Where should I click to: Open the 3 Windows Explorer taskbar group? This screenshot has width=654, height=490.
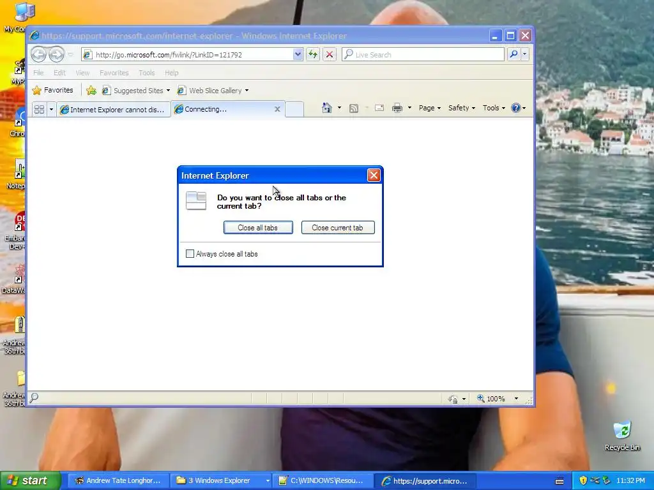(222, 481)
